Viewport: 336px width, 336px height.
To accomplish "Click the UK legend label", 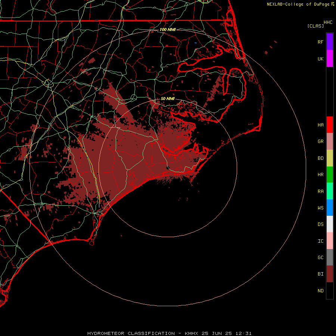I will click(320, 59).
